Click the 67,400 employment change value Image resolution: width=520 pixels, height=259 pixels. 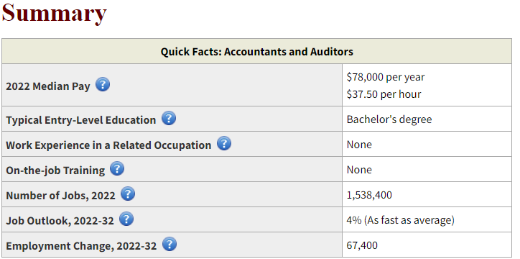click(x=362, y=245)
